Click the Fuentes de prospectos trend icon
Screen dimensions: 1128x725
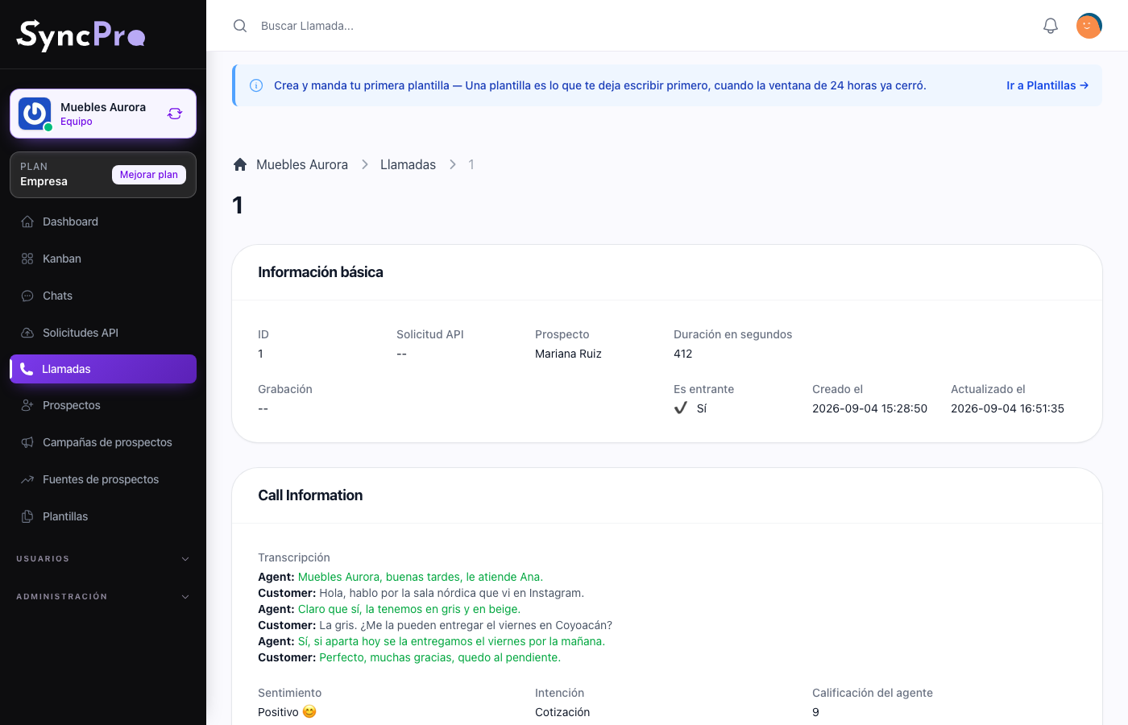click(27, 479)
